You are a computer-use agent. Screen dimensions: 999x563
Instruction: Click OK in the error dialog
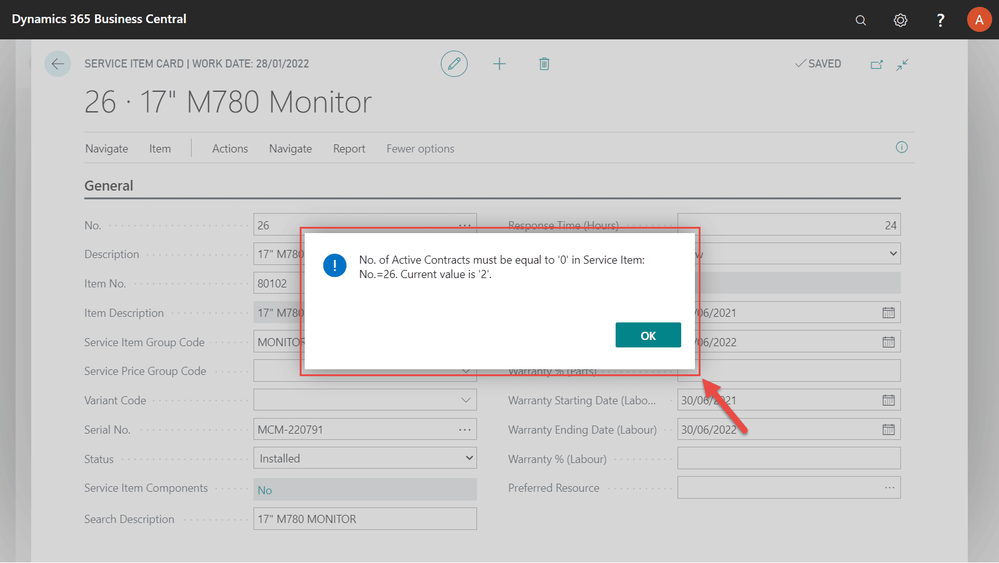(648, 336)
